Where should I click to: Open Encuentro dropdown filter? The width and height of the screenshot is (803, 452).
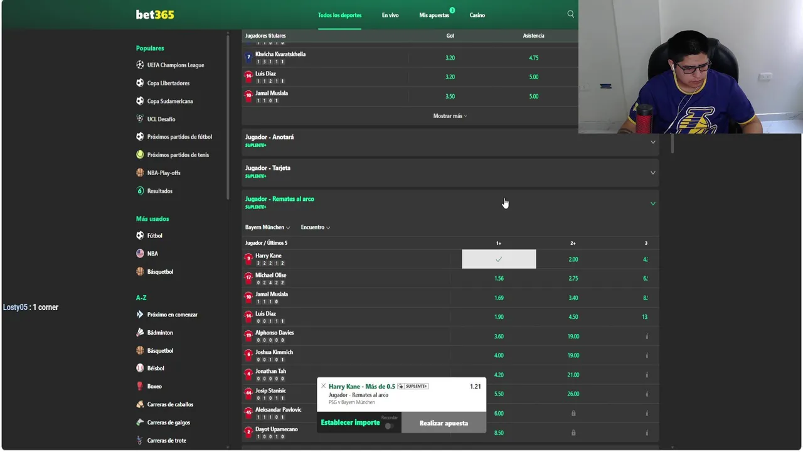pyautogui.click(x=315, y=227)
